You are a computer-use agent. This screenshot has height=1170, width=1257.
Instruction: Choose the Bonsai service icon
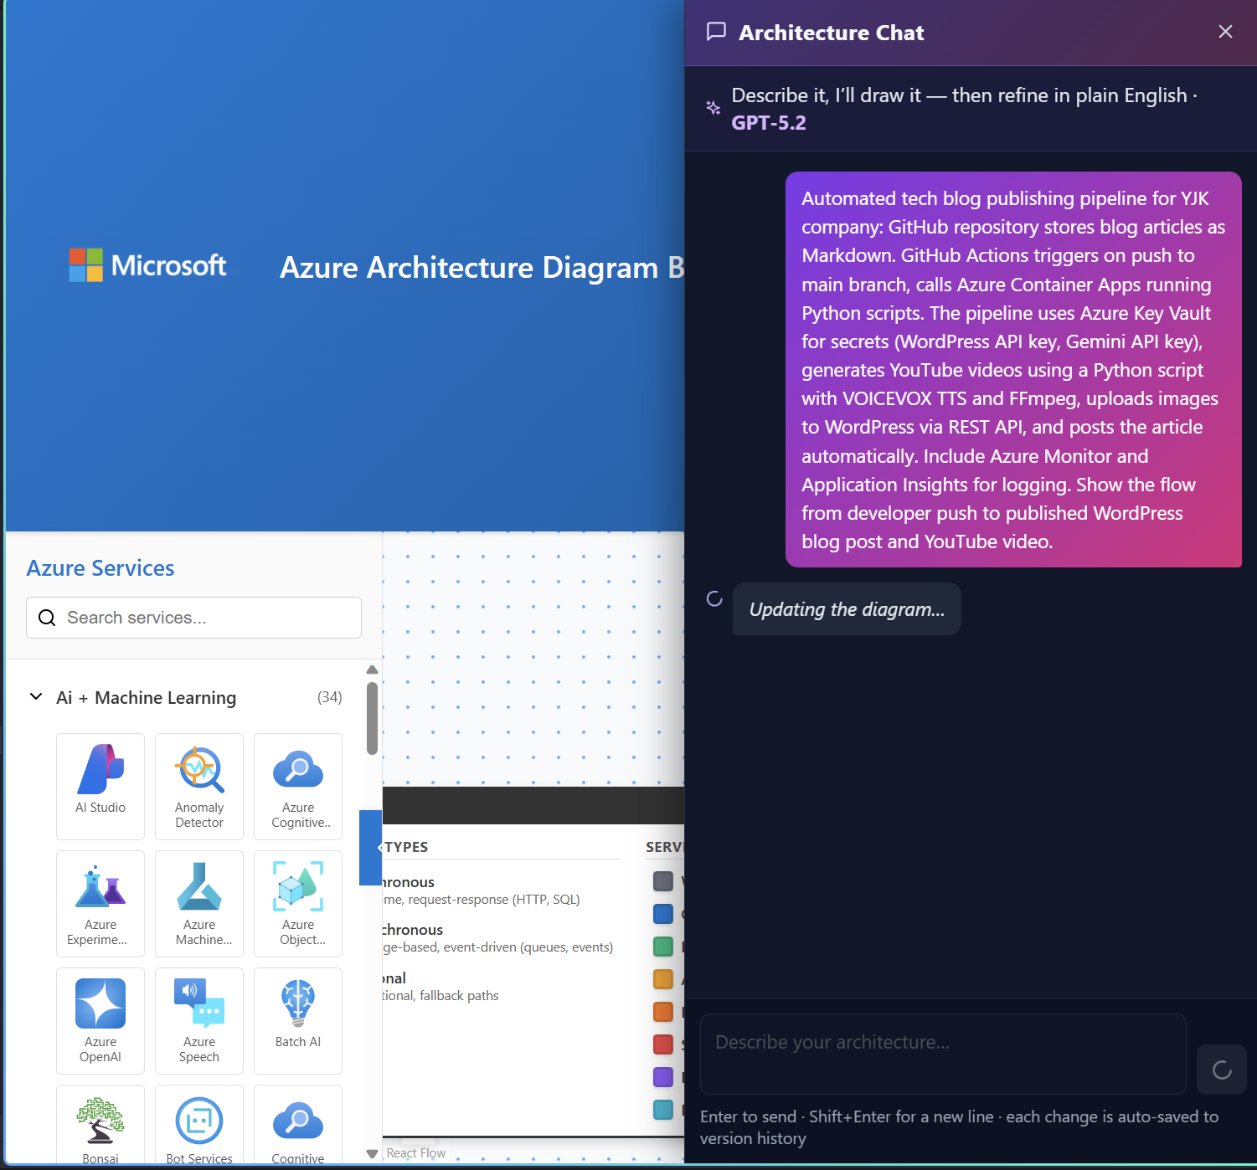pos(100,1126)
